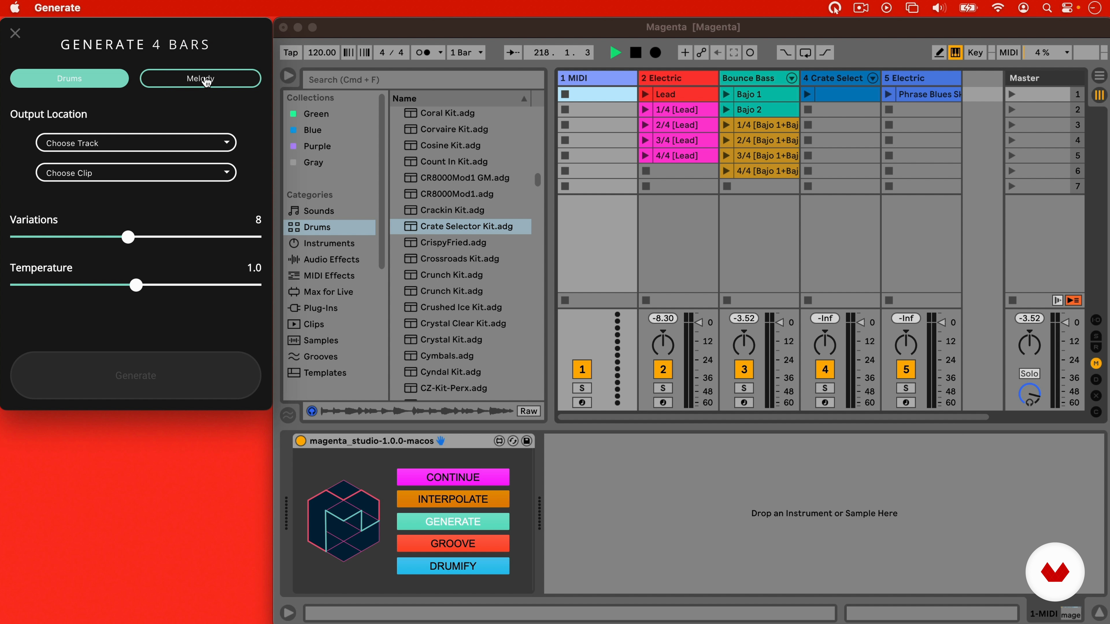The height and width of the screenshot is (624, 1110).
Task: Expand Bounce Bass track fold arrow
Action: [791, 78]
